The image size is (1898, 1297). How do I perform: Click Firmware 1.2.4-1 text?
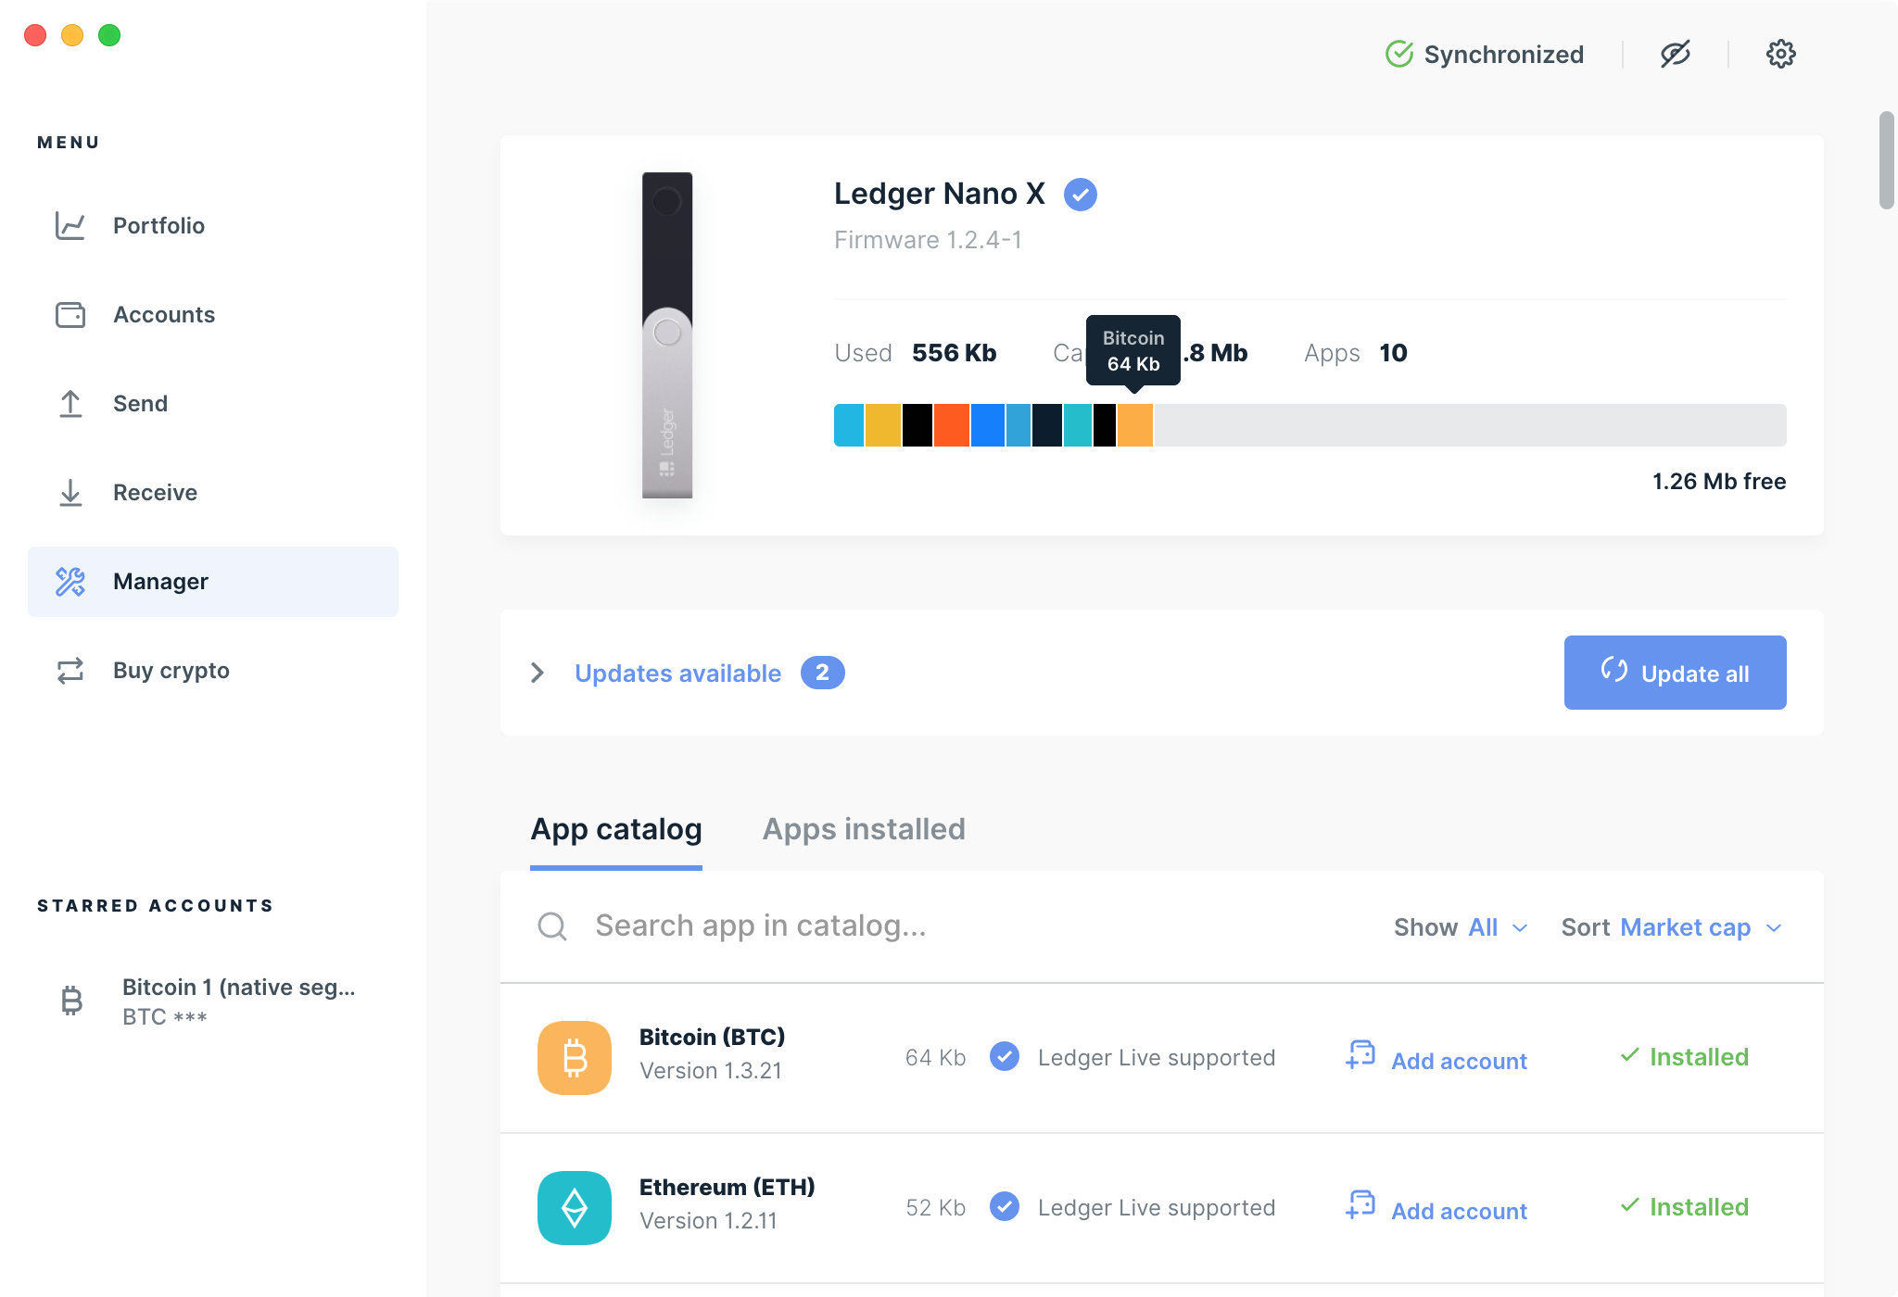(928, 240)
